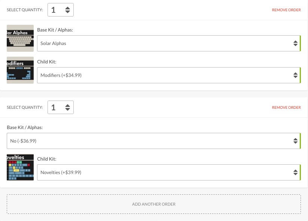Open the Solar Alphas base kit dropdown
The image size is (308, 221).
[165, 44]
